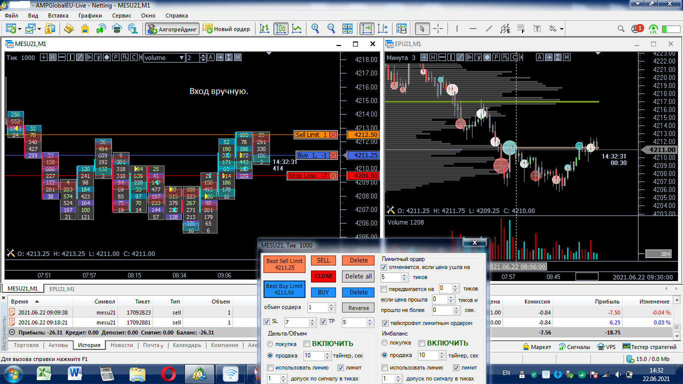The height and width of the screenshot is (384, 683).
Task: Click the Дельта/Объем timer spinner arrows
Action: click(327, 355)
